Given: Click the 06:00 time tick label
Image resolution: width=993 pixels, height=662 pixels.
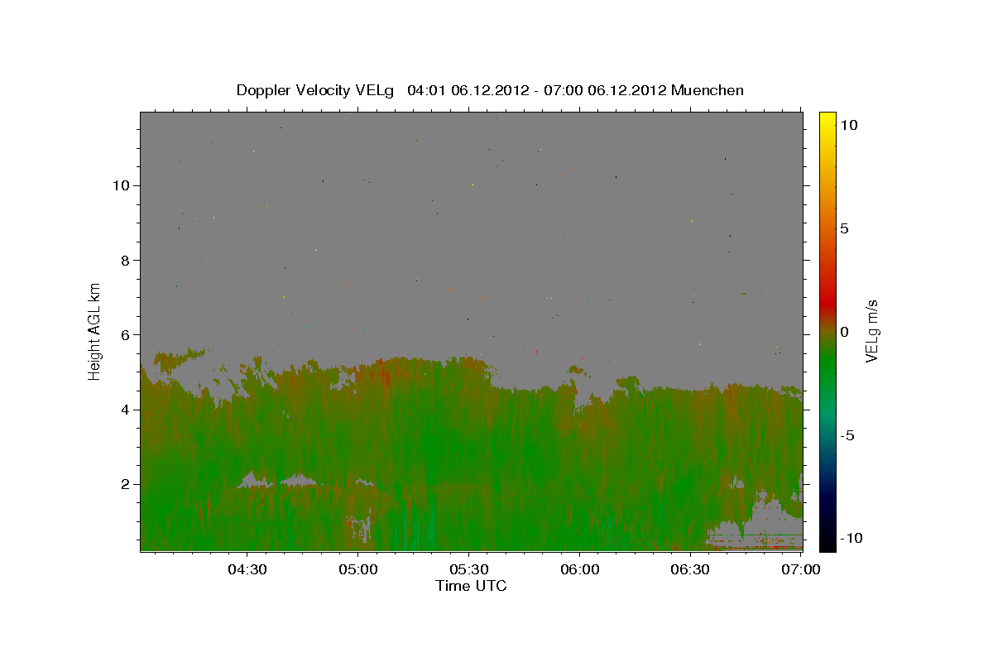Looking at the screenshot, I should (x=580, y=569).
